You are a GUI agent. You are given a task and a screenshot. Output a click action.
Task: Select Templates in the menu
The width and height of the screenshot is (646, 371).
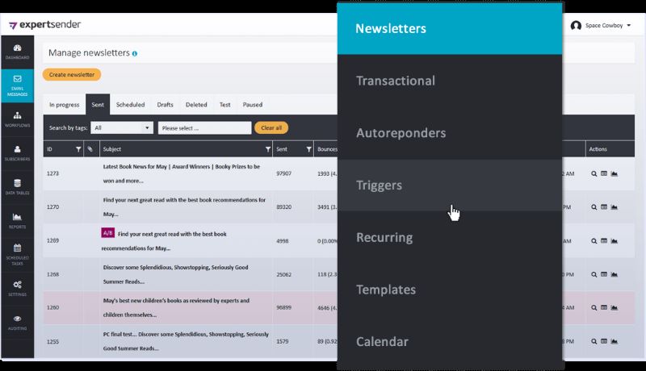[450, 290]
